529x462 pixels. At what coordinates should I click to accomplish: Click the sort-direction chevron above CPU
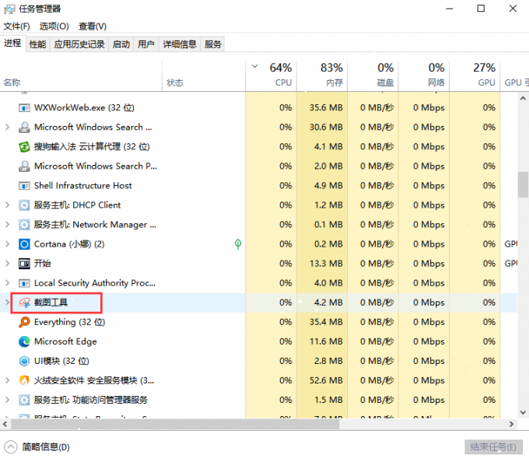[x=255, y=66]
